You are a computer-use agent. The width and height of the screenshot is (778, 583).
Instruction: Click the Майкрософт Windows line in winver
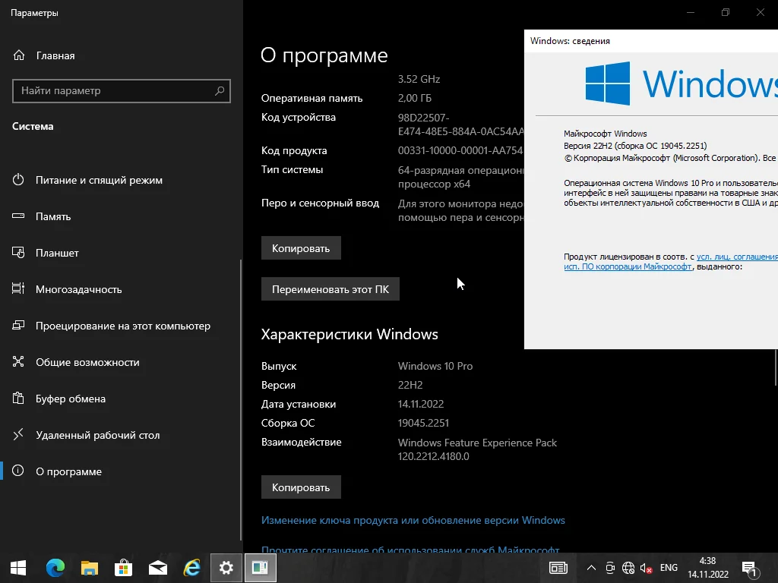point(606,134)
